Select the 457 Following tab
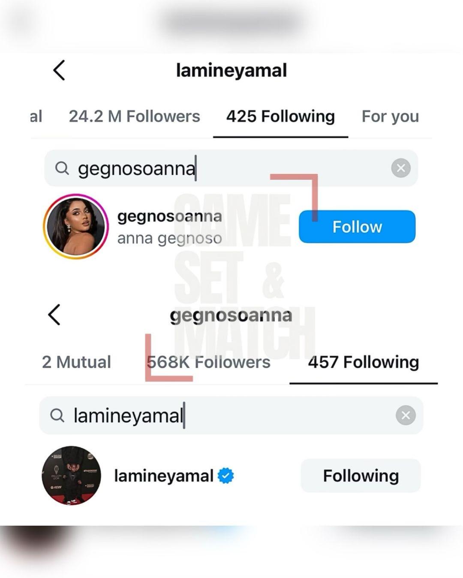Image resolution: width=463 pixels, height=578 pixels. click(x=363, y=362)
